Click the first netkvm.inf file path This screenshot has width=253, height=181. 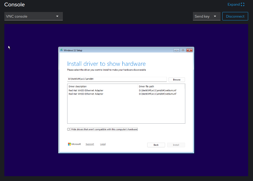(157, 90)
